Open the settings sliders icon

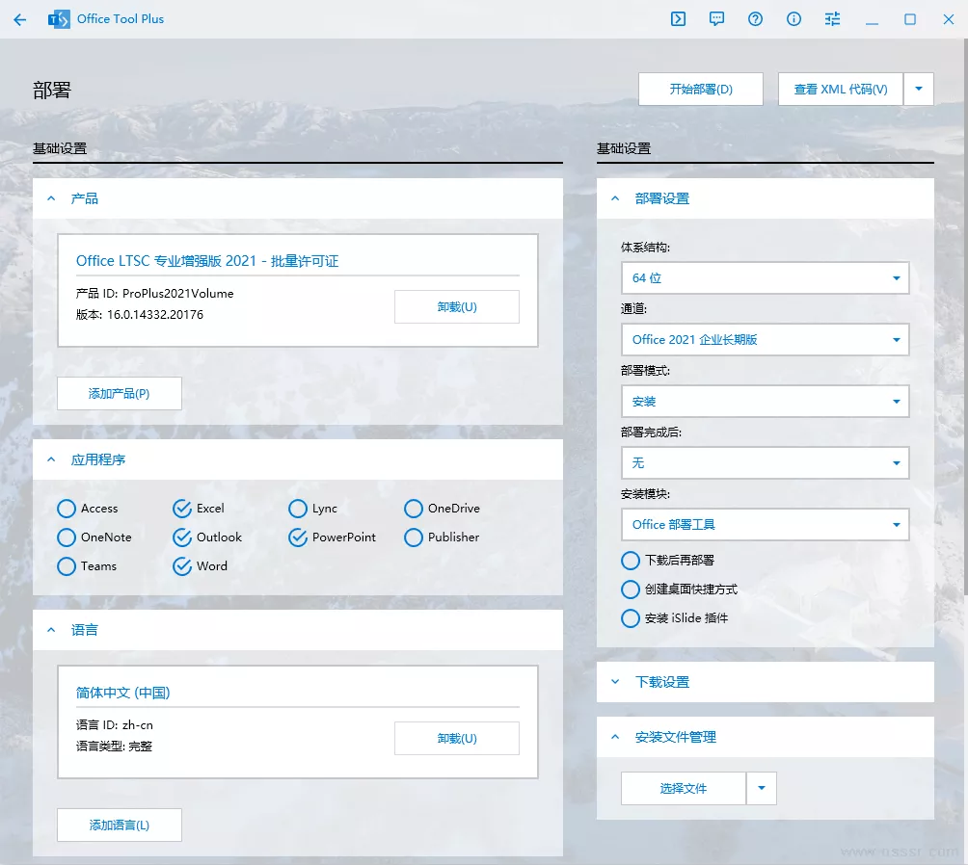pyautogui.click(x=832, y=19)
